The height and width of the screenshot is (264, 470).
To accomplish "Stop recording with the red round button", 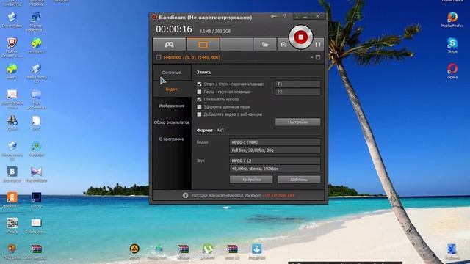I will coord(300,37).
